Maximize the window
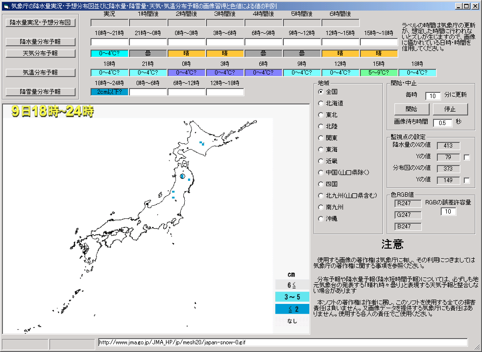This screenshot has width=482, height=352. coord(466,6)
